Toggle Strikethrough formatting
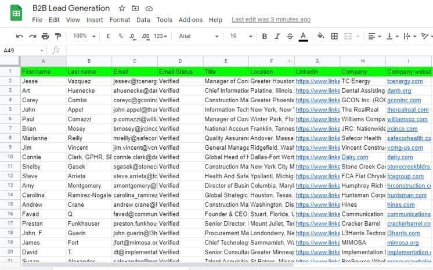This screenshot has height=270, width=433. [x=290, y=37]
